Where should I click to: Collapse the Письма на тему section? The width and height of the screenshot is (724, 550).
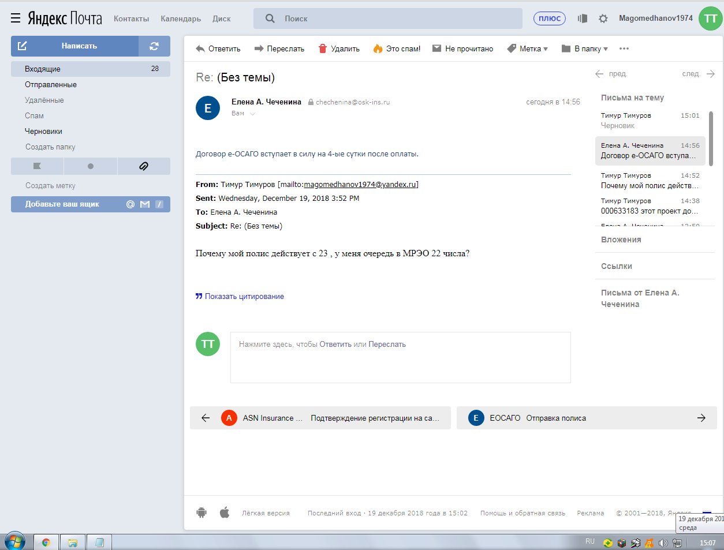pos(632,98)
